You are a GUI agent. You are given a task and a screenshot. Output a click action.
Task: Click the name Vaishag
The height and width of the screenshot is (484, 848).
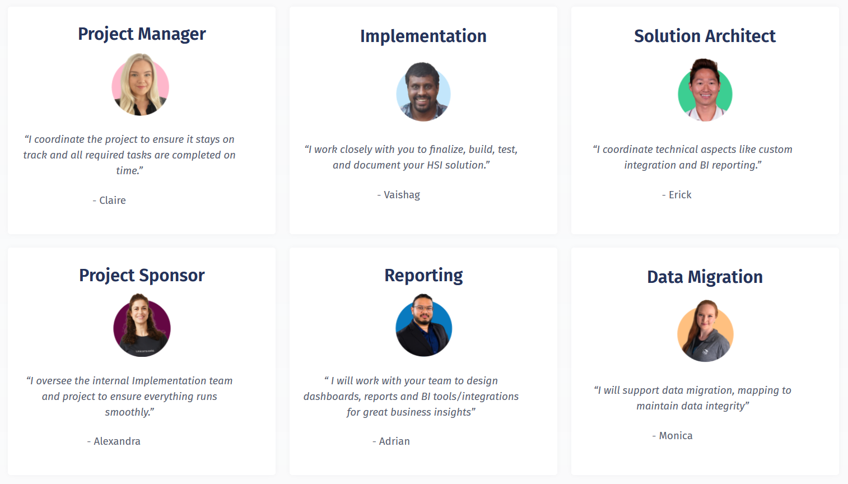coord(402,195)
